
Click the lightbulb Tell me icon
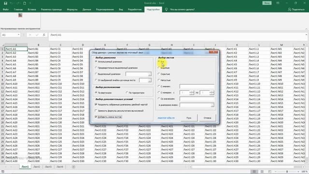(166, 9)
